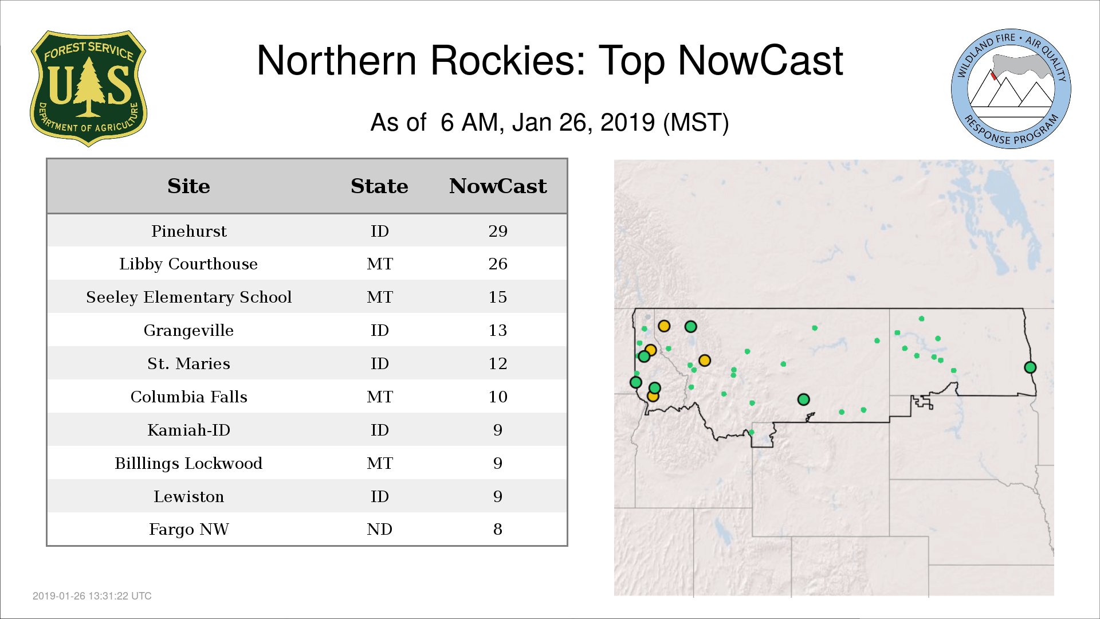Click the UTC timestamp in the bottom-left corner

[92, 596]
